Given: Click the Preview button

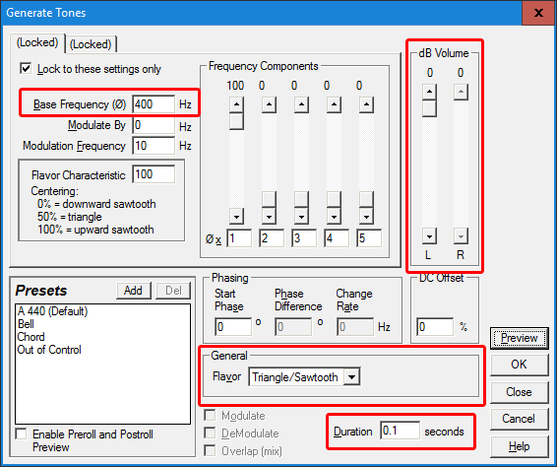Looking at the screenshot, I should click(519, 338).
